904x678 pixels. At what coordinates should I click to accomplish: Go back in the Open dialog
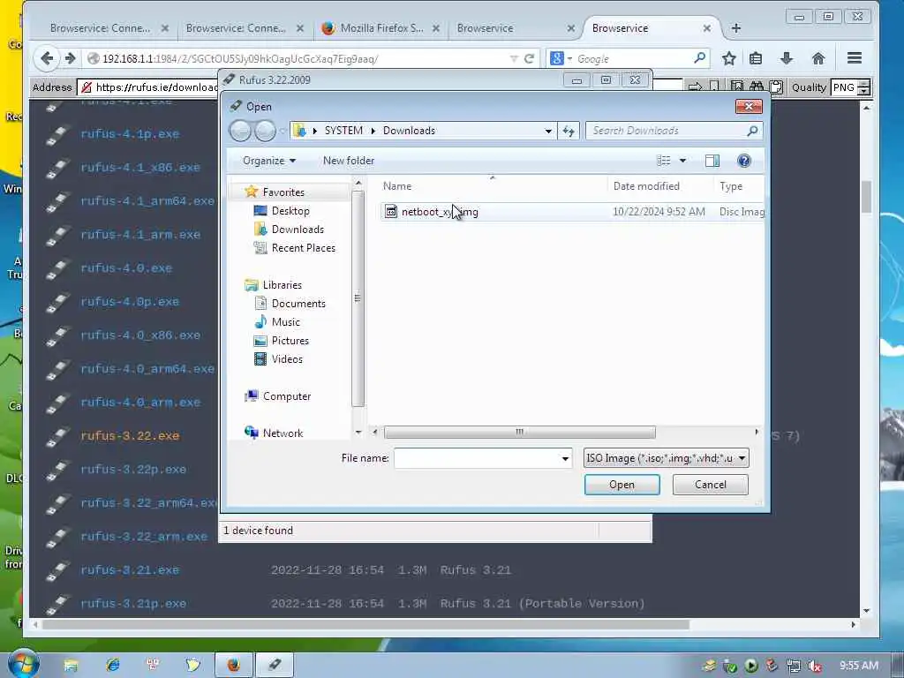point(240,131)
